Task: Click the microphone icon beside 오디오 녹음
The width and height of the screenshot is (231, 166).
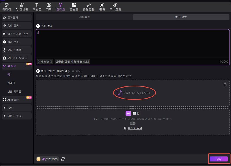Action: pyautogui.click(x=125, y=128)
